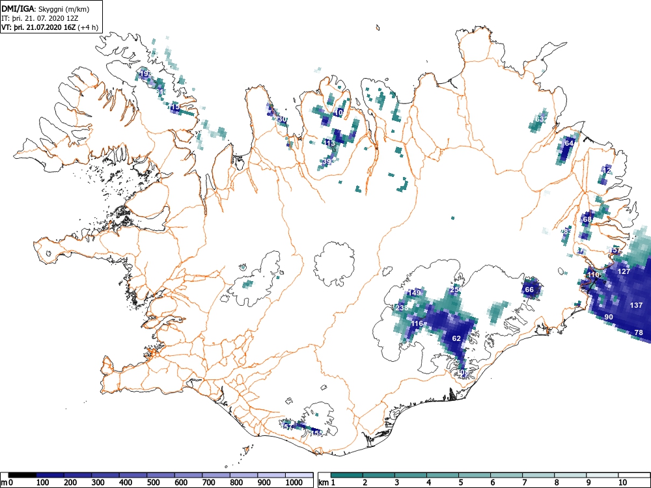Screen dimensions: 651x488
Task: Click the 4 label in km legend
Action: point(428,483)
